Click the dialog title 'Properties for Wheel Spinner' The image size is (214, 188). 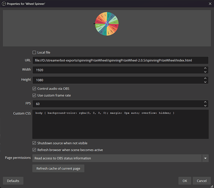[x=26, y=4]
